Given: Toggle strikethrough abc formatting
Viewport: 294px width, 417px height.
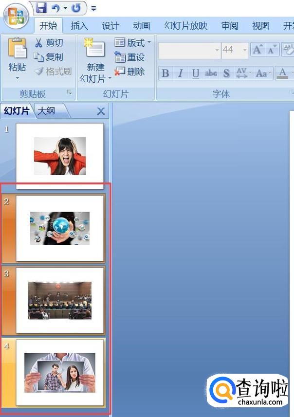Looking at the screenshot, I should [x=211, y=73].
